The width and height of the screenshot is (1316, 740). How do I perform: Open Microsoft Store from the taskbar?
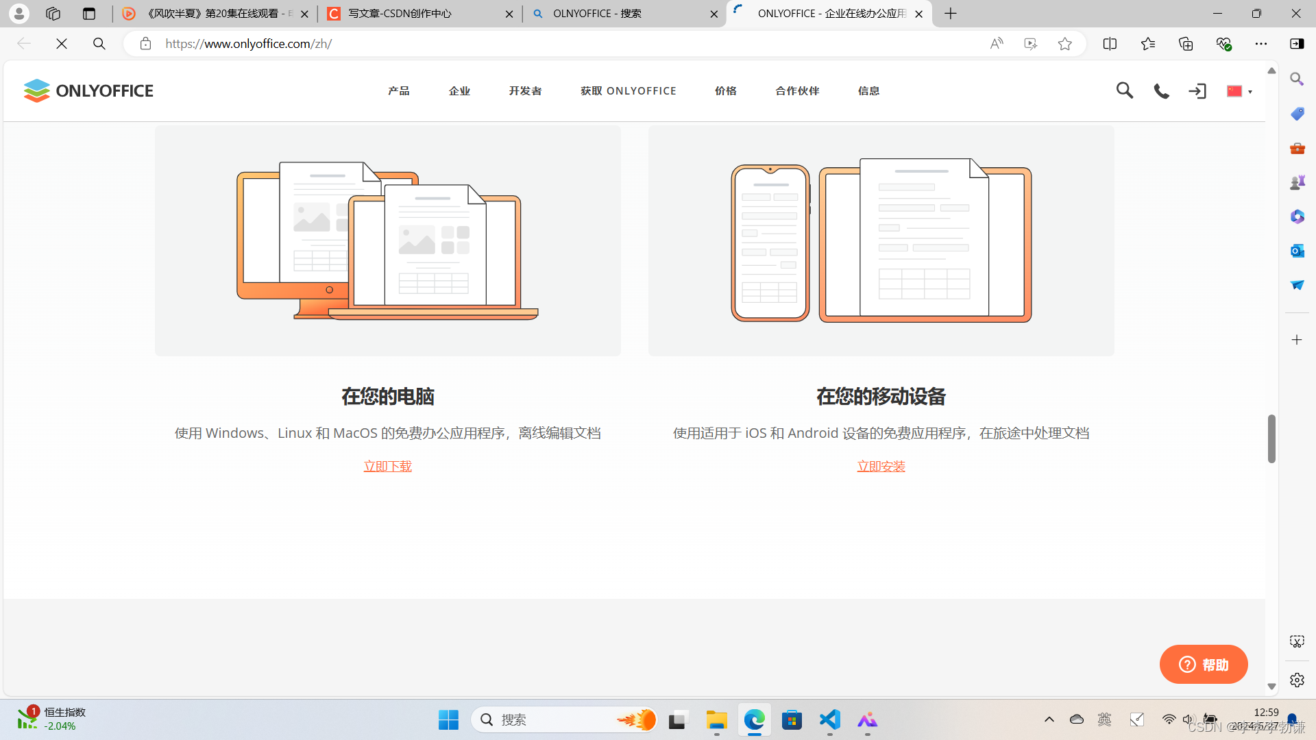point(792,720)
